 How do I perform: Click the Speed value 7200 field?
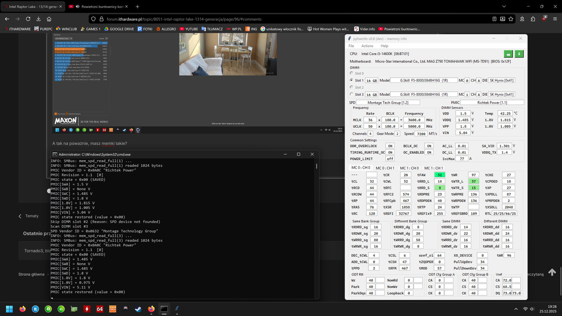421,133
